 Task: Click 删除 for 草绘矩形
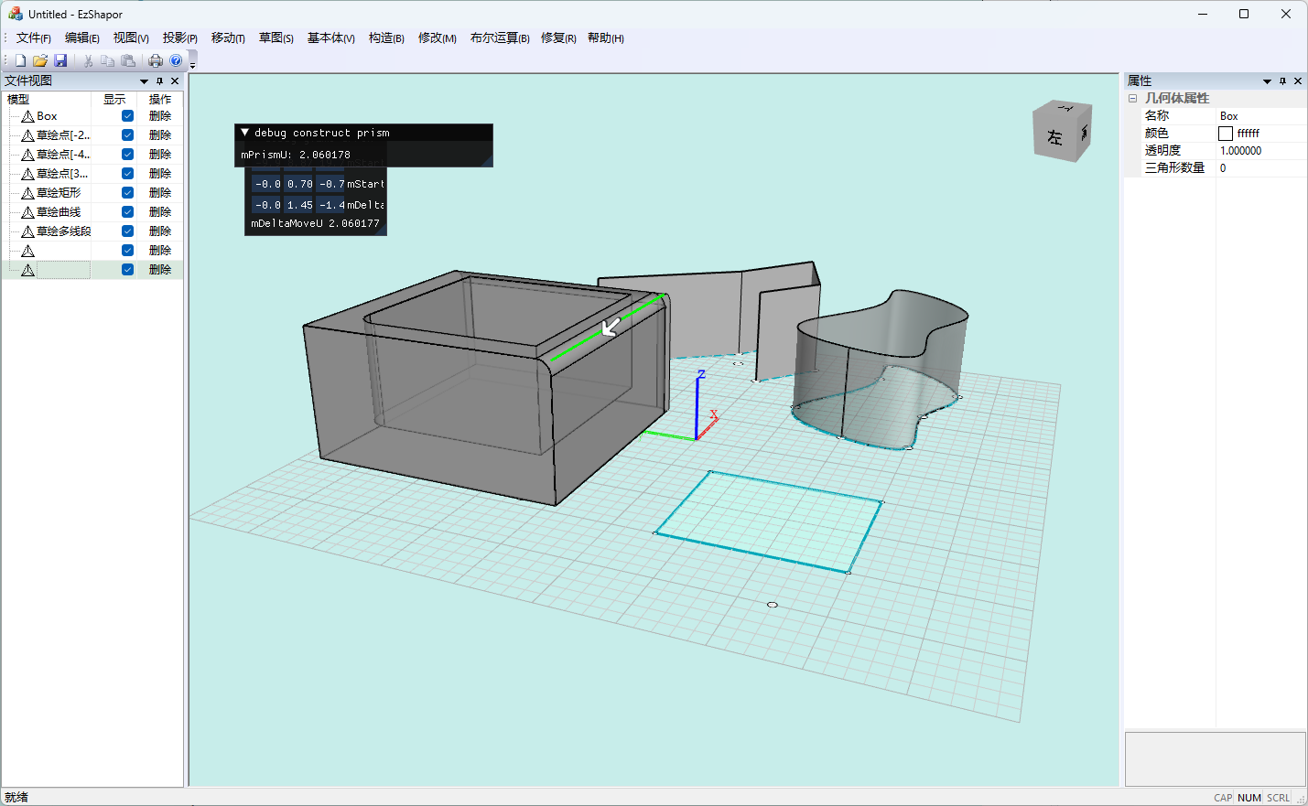point(160,193)
